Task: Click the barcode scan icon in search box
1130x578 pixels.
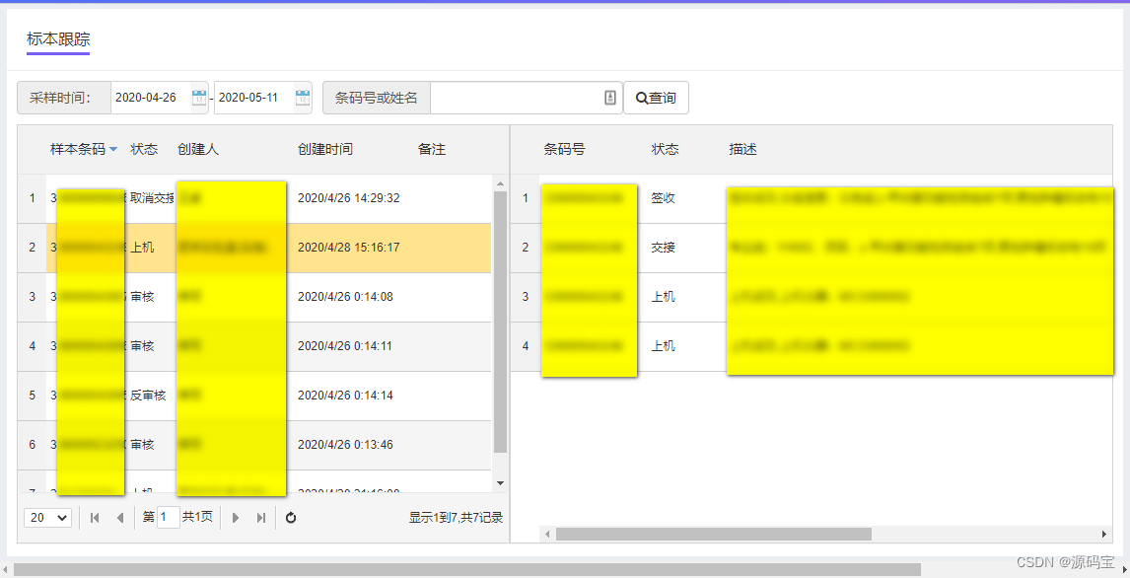Action: [x=610, y=98]
